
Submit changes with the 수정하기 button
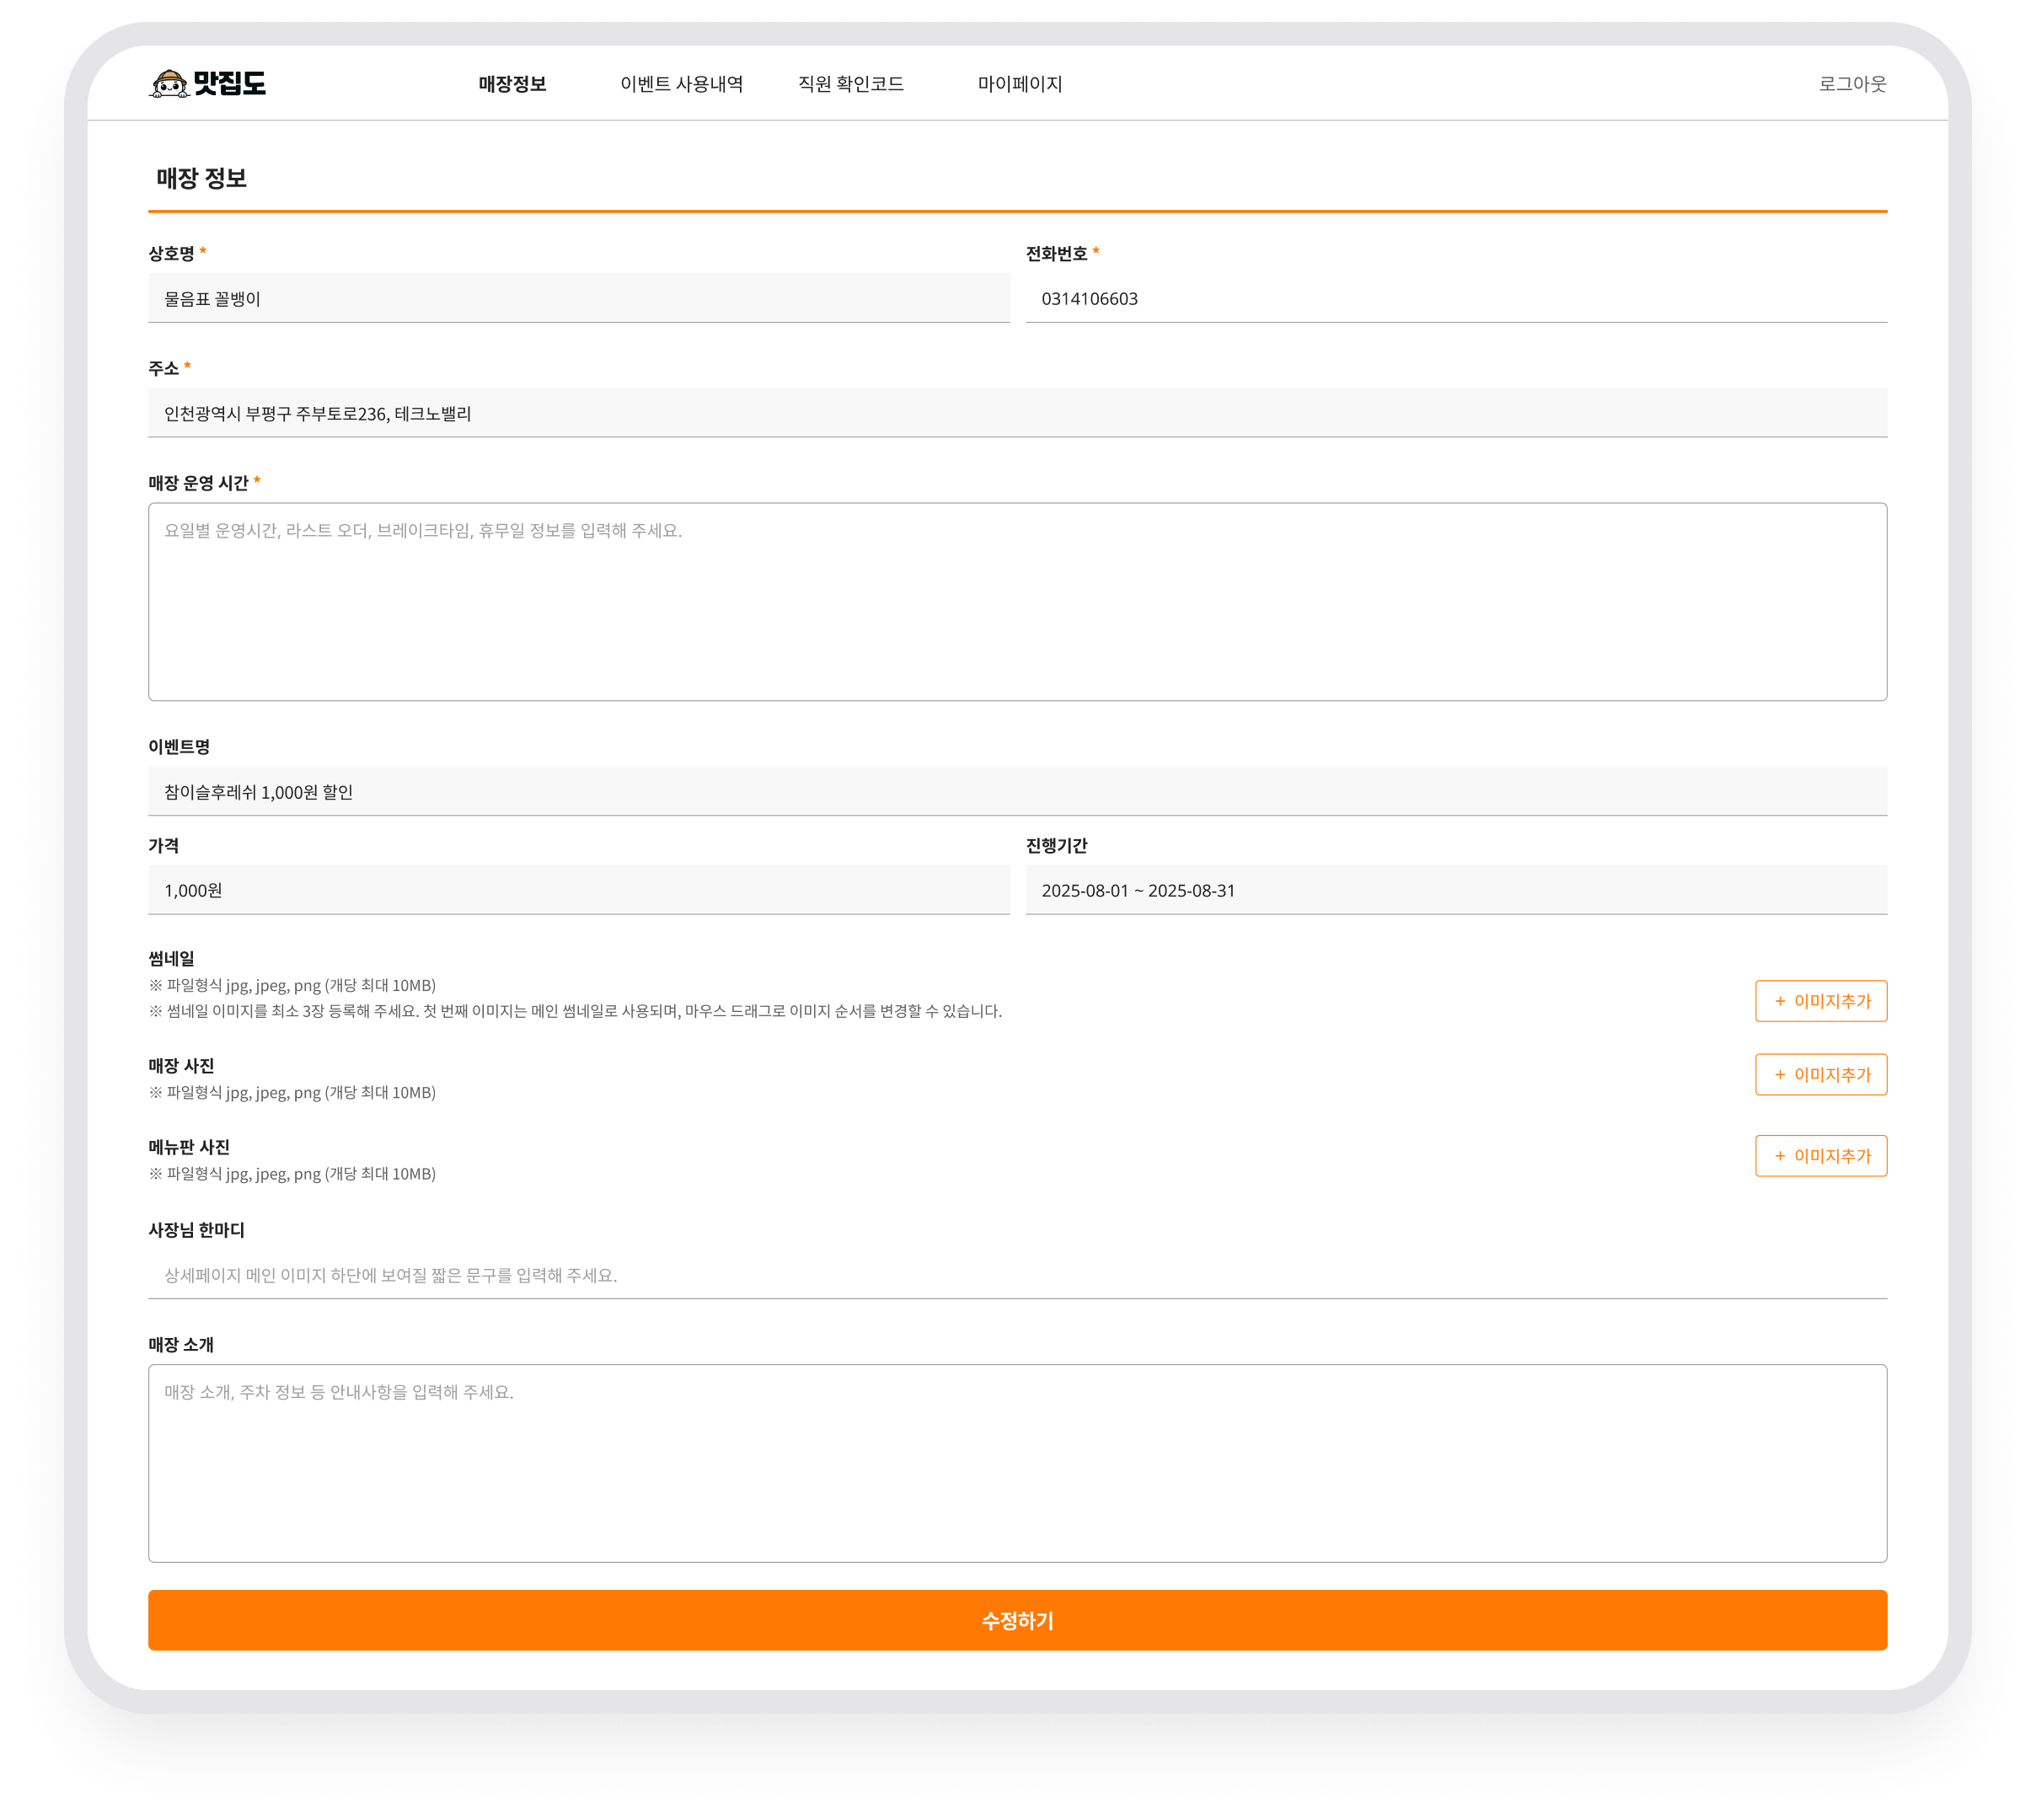[1018, 1621]
